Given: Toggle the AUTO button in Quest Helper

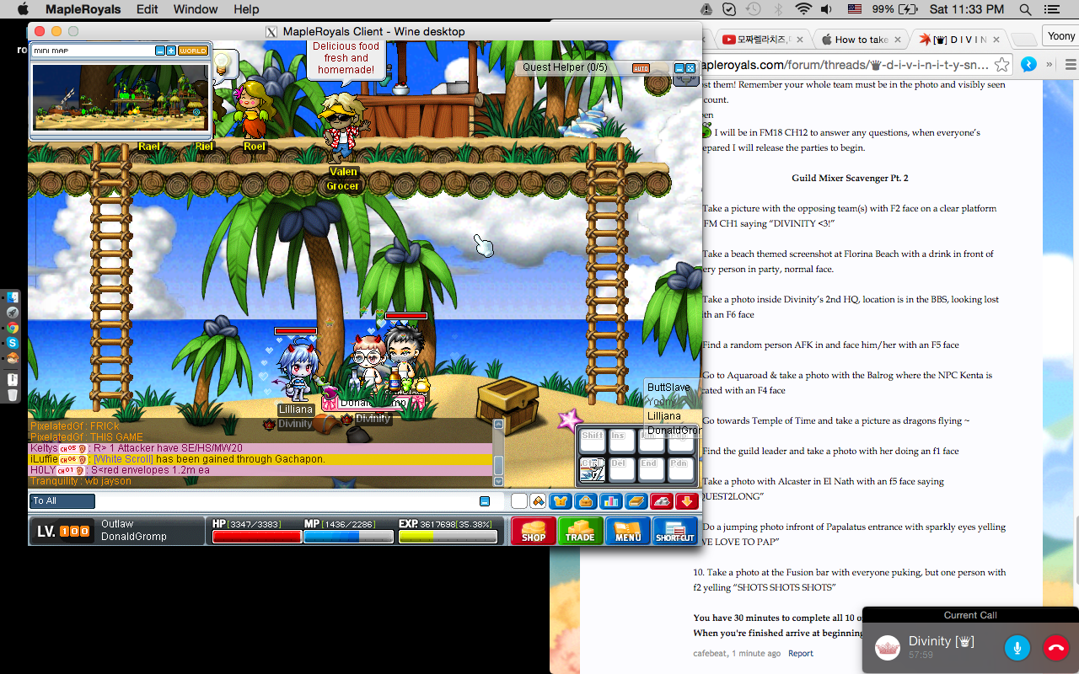Looking at the screenshot, I should pyautogui.click(x=641, y=68).
